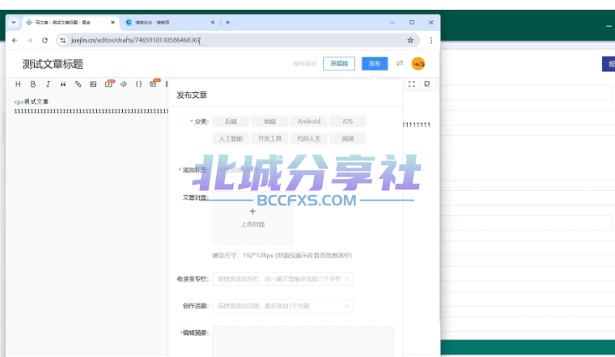The image size is (615, 357).
Task: Open the Chrome three-dot menu
Action: [431, 40]
